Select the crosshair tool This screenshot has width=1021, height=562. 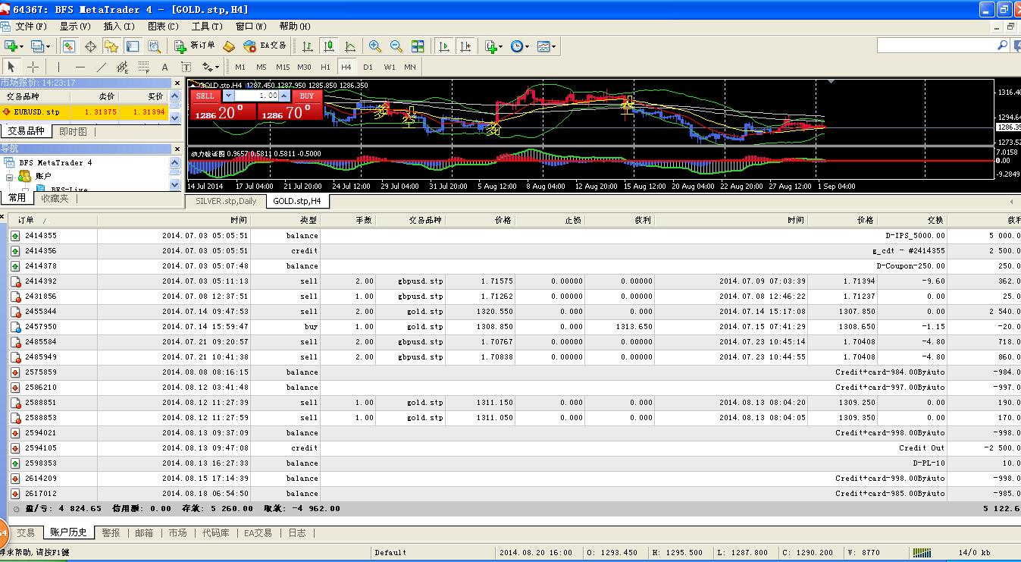coord(33,67)
